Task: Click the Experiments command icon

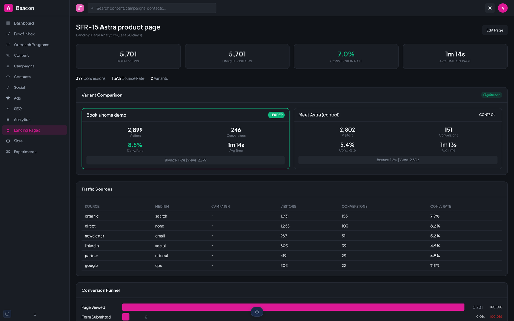Action: point(8,152)
